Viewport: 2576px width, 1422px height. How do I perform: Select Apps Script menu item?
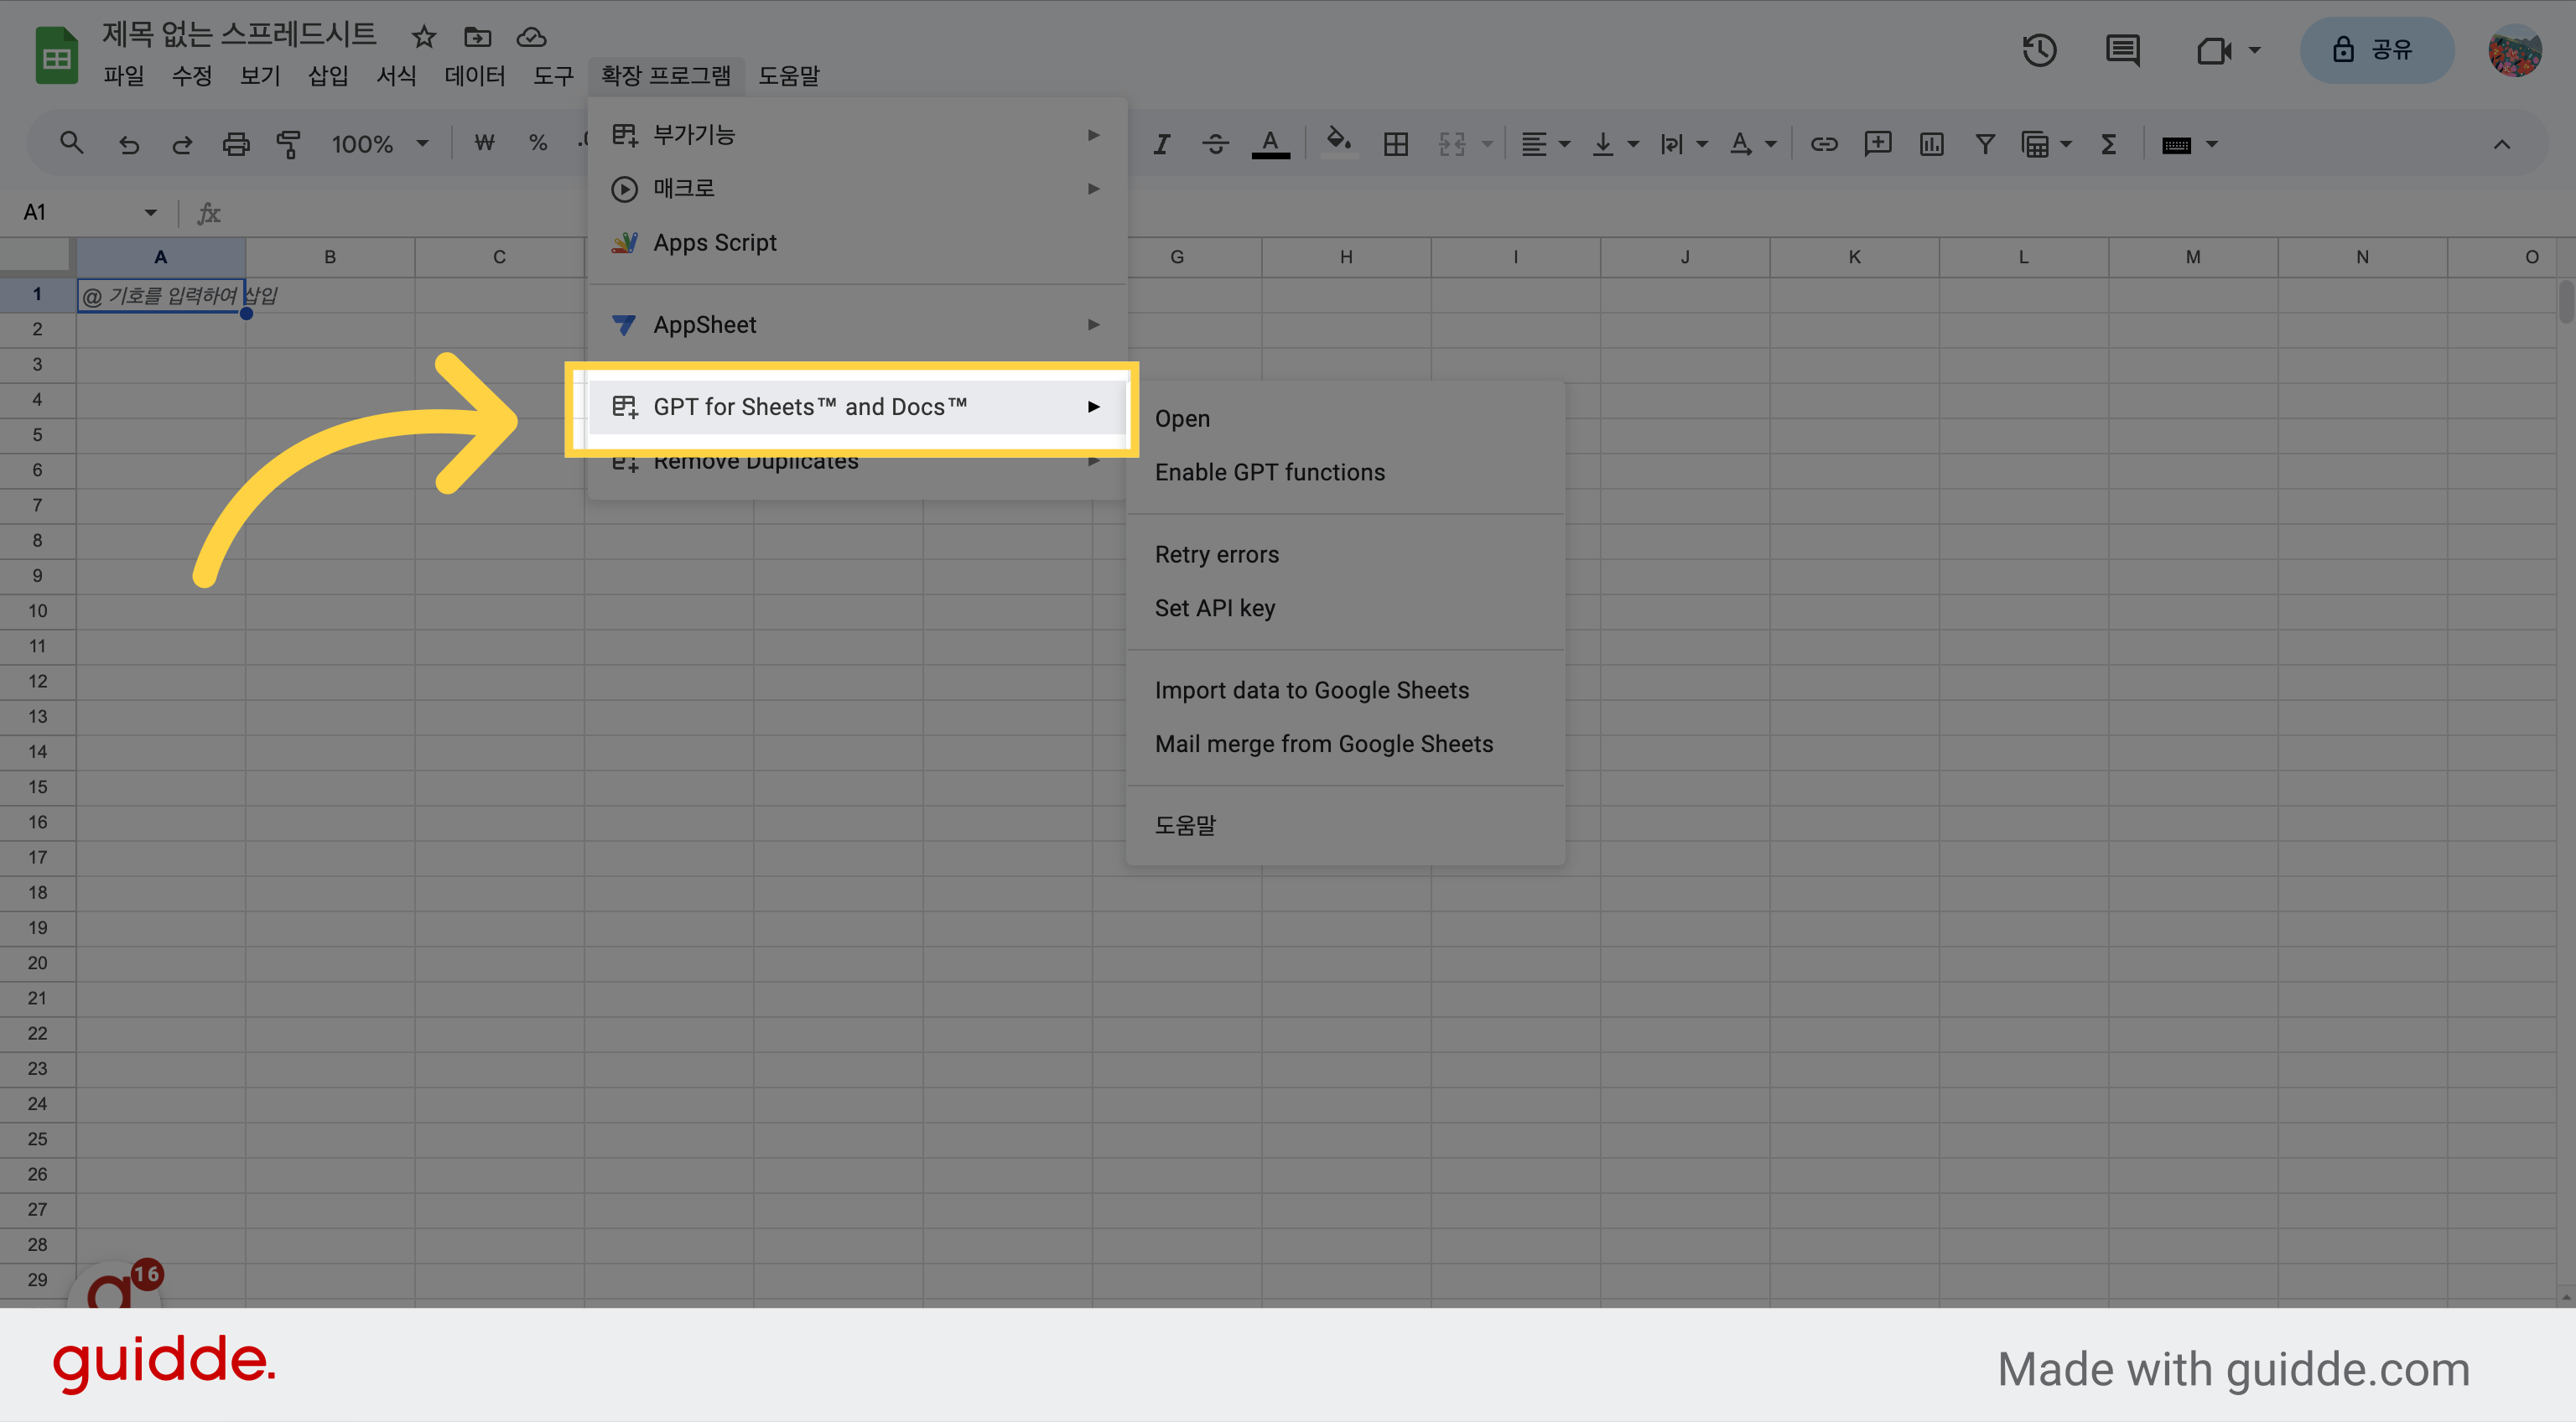pos(857,242)
